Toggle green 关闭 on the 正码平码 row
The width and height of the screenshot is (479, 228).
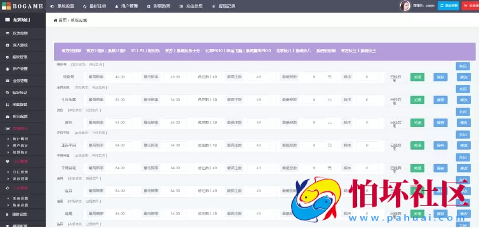point(417,145)
